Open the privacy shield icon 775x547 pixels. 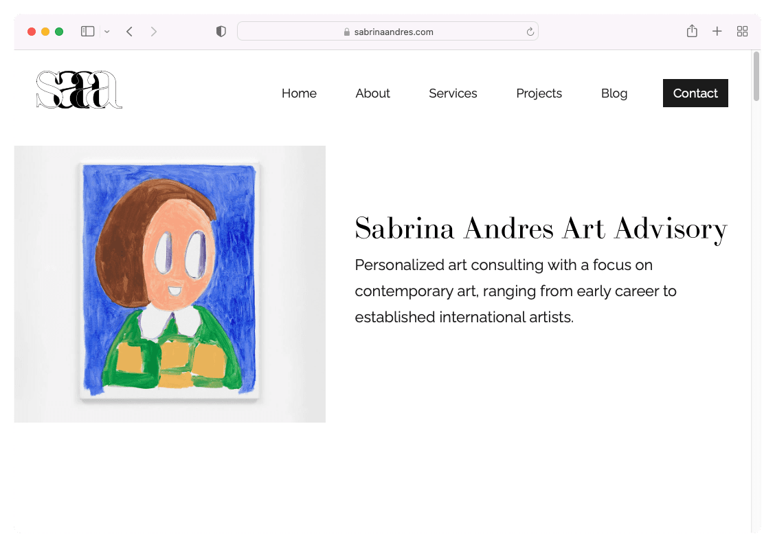tap(221, 32)
